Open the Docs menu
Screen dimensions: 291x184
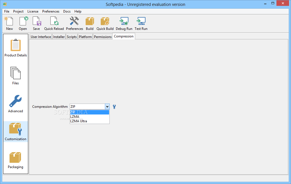coord(67,11)
